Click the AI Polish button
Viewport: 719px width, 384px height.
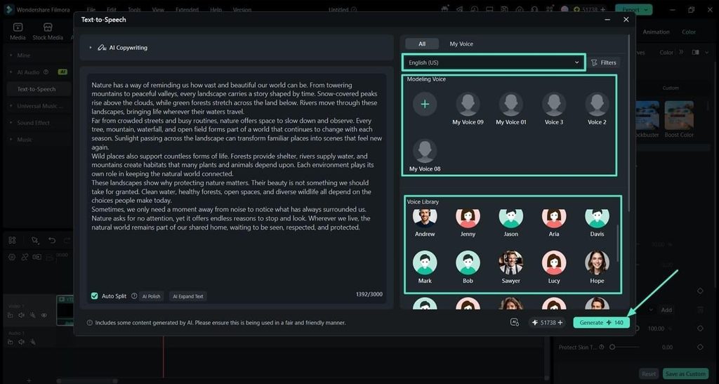(152, 296)
